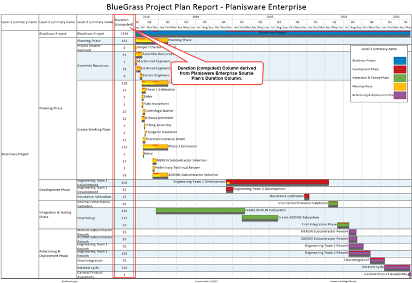Image resolution: width=412 pixels, height=283 pixels.
Task: Select the First Integration Phase bar
Action: click(x=343, y=225)
